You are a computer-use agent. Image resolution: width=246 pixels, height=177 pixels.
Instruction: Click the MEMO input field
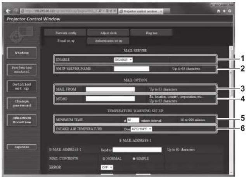point(110,99)
